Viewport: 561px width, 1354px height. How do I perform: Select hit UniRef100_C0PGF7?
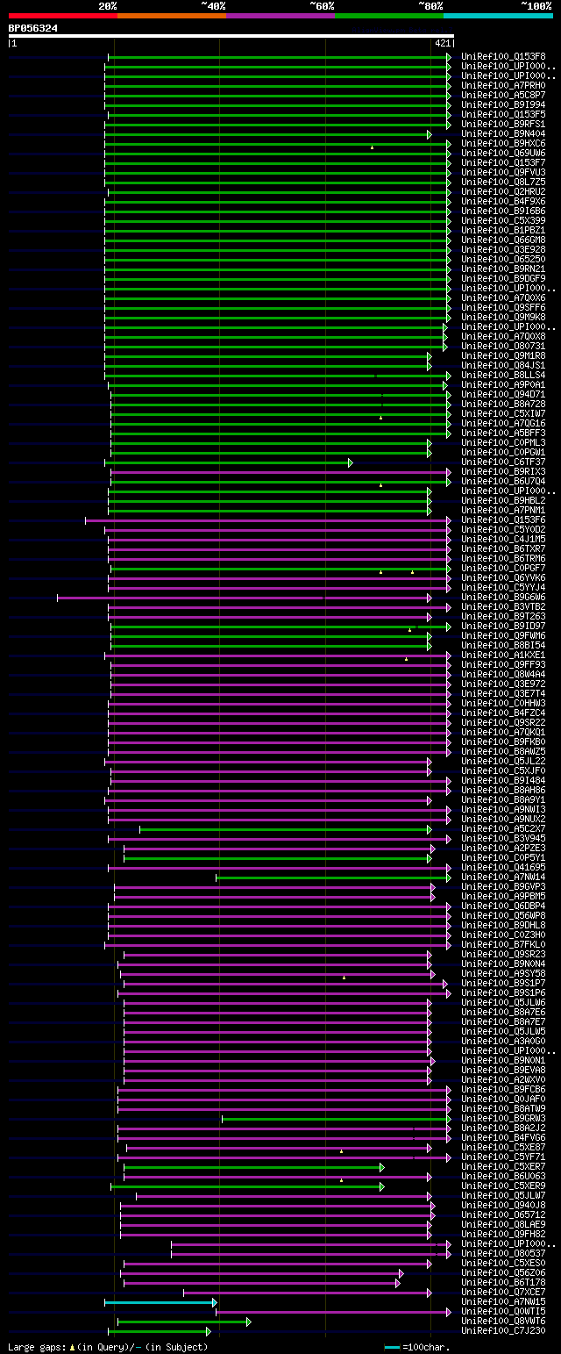pyautogui.click(x=503, y=569)
